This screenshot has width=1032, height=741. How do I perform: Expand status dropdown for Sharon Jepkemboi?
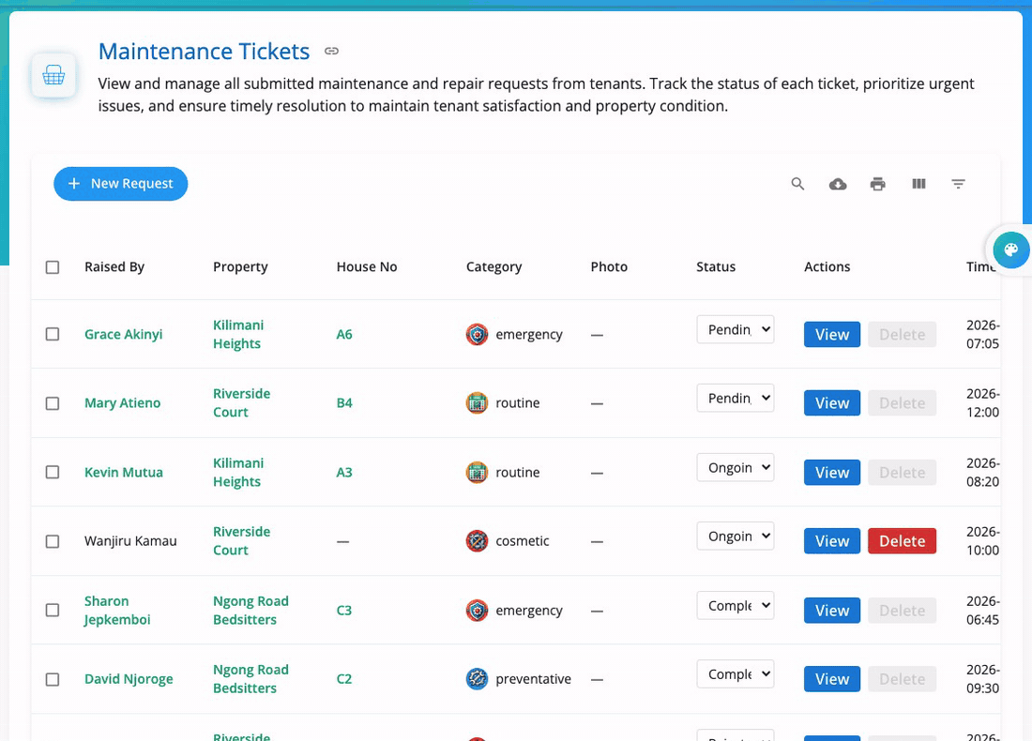pos(736,605)
